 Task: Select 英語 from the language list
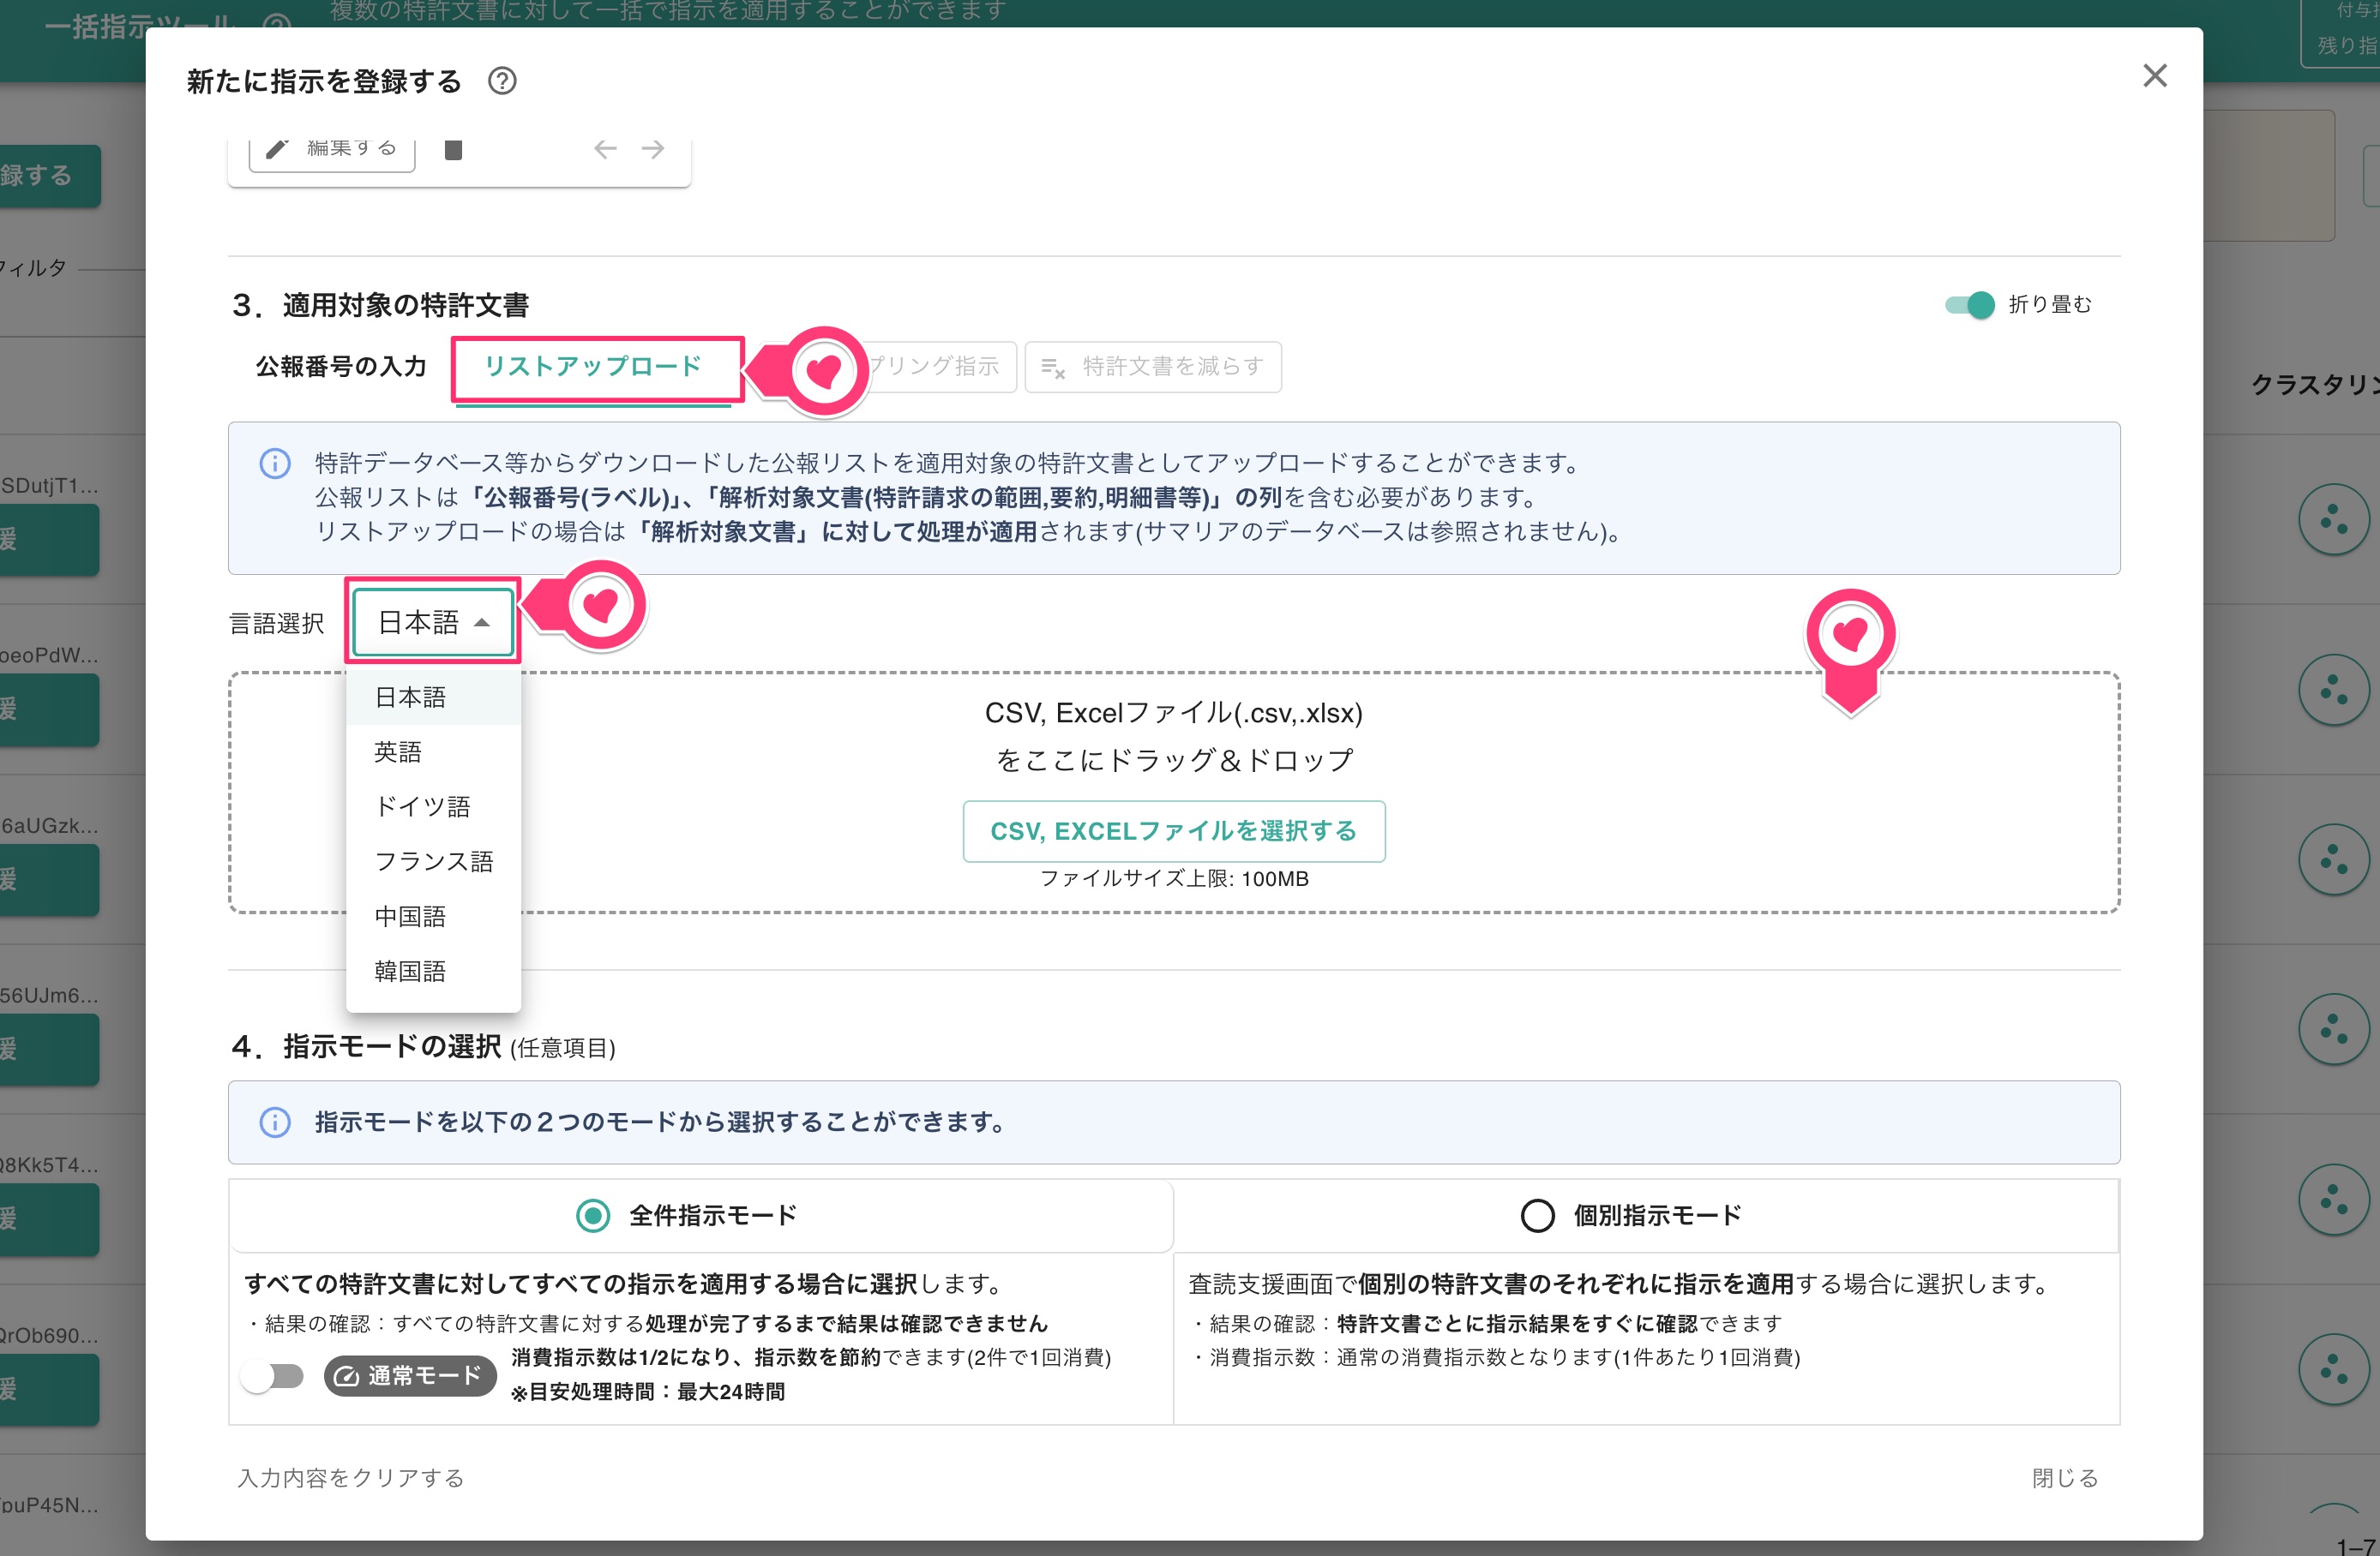click(x=399, y=751)
